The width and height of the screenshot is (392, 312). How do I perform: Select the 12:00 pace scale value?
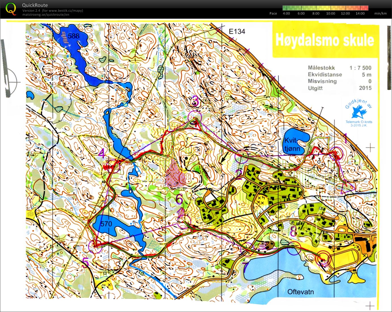point(345,13)
